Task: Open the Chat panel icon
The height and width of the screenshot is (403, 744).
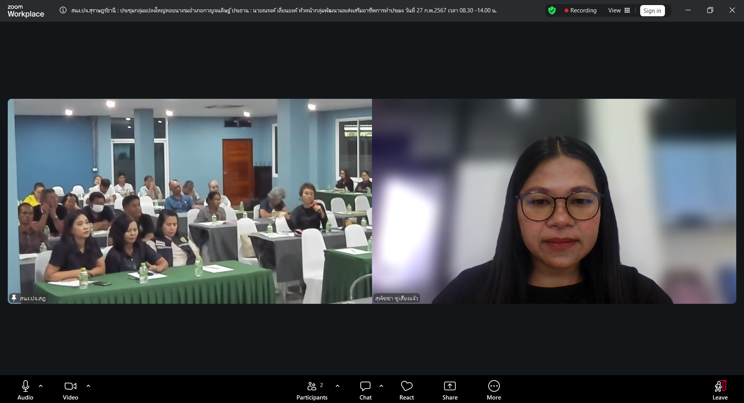Action: click(365, 386)
